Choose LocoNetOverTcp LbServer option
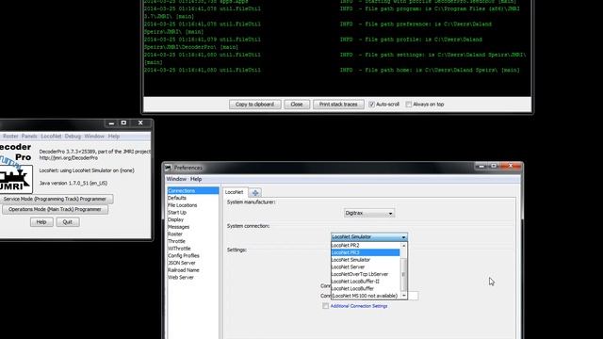The width and height of the screenshot is (603, 339). click(x=366, y=274)
